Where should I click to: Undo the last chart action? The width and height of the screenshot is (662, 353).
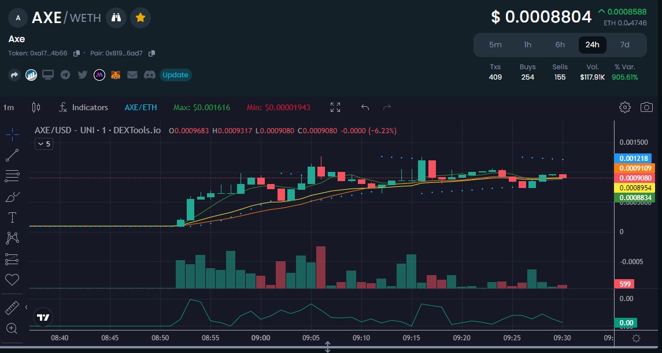pos(365,107)
